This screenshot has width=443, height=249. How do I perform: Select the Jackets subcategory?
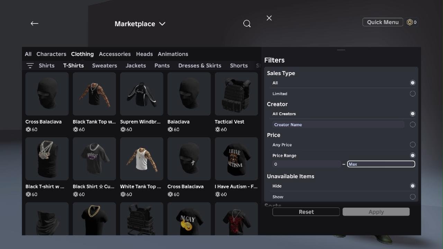(x=136, y=65)
